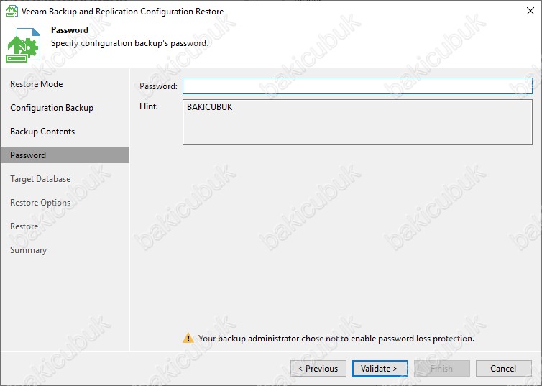
Task: Close the Configuration Restore dialog
Action: coord(530,11)
